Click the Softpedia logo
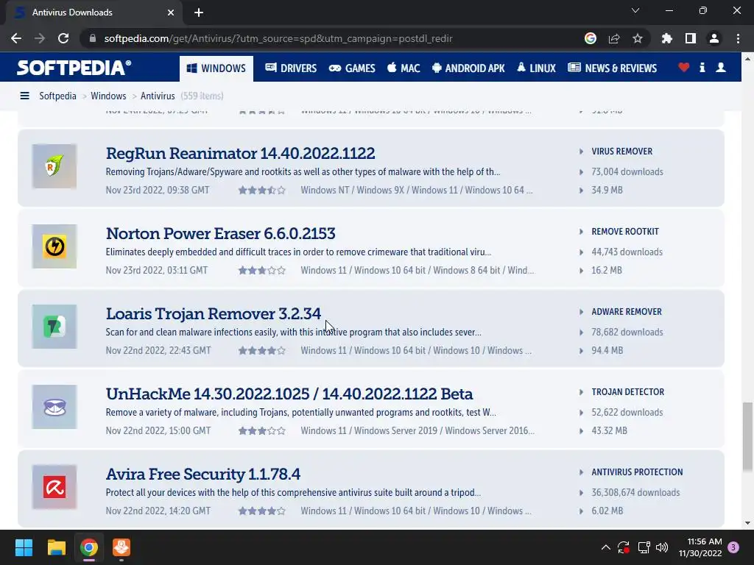The width and height of the screenshot is (754, 565). tap(74, 68)
